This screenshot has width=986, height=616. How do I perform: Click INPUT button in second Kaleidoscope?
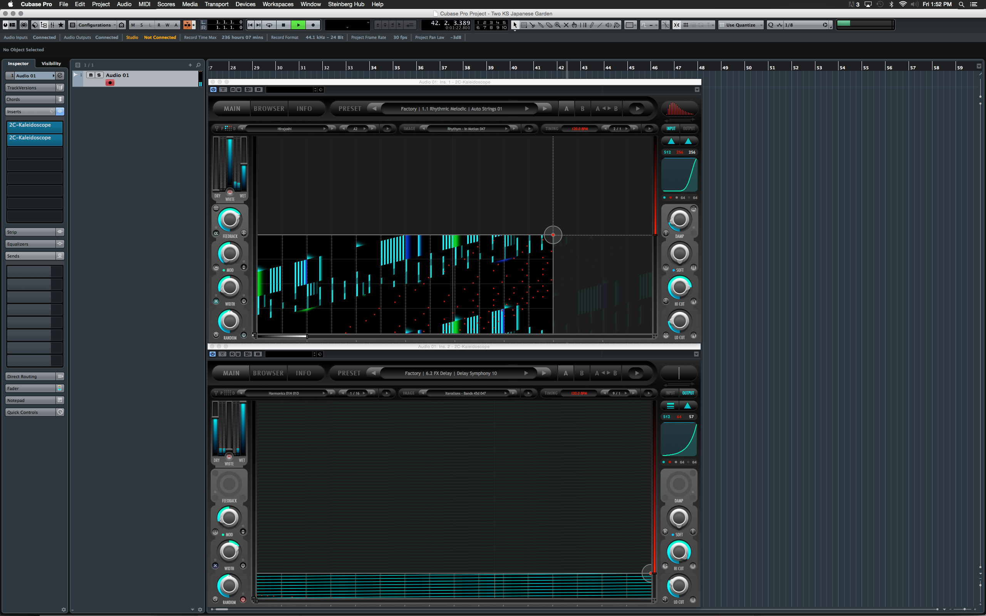[x=670, y=393]
